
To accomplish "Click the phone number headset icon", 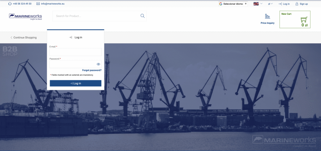I will click(10, 4).
